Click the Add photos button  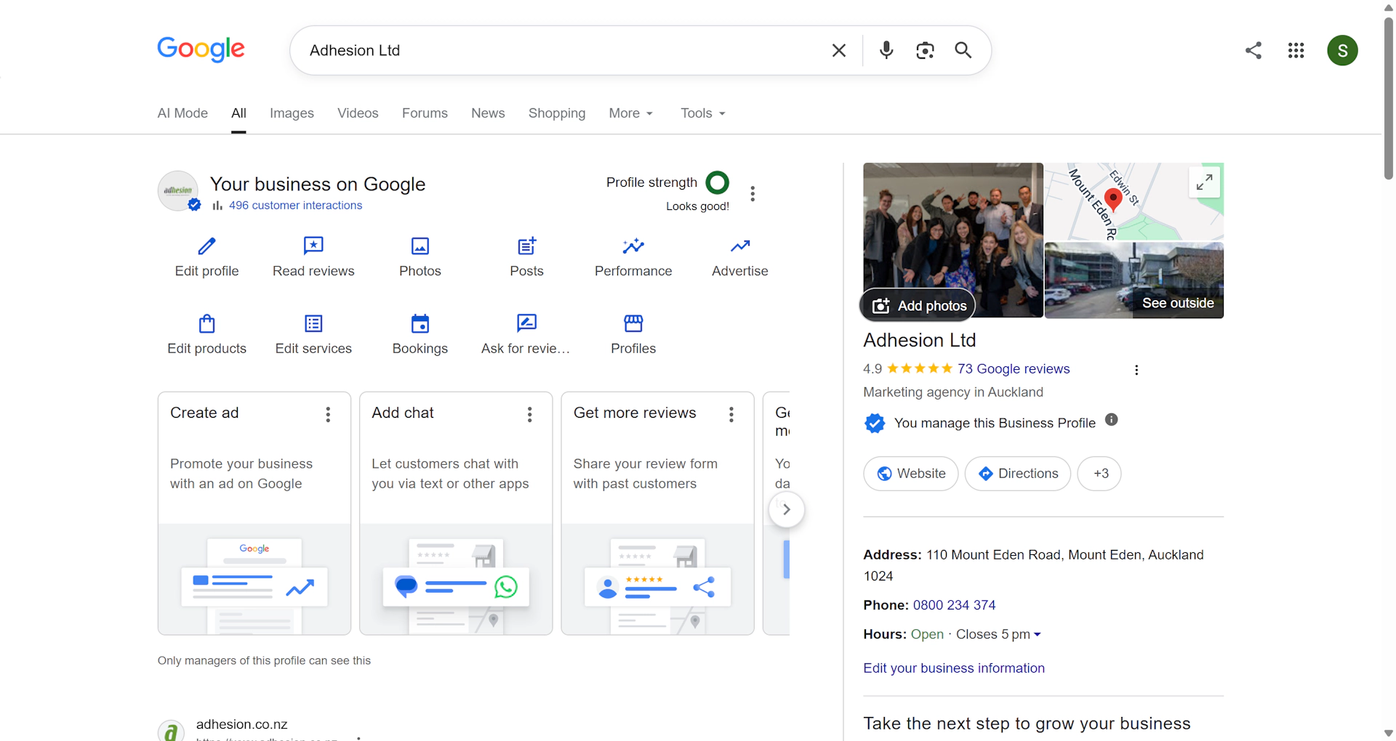[919, 305]
